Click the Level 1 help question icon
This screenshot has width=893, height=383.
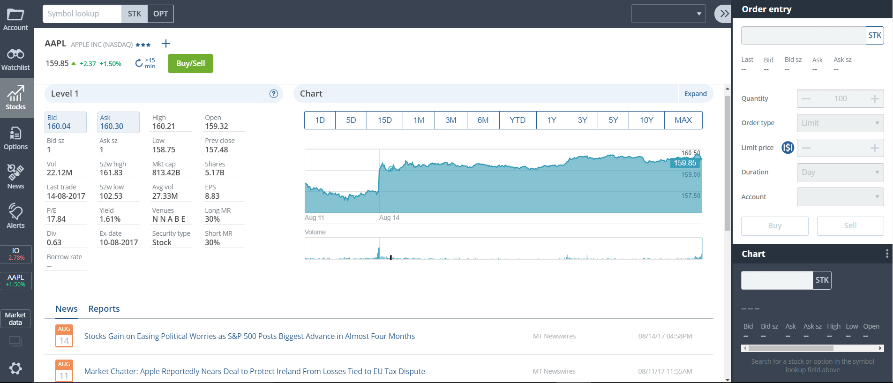click(x=274, y=94)
